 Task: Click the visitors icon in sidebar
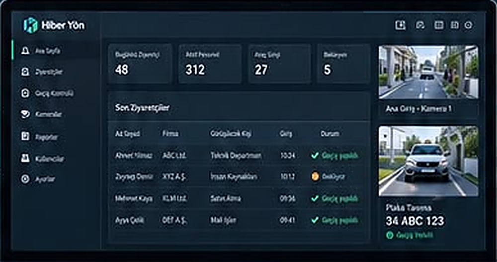[x=25, y=72]
